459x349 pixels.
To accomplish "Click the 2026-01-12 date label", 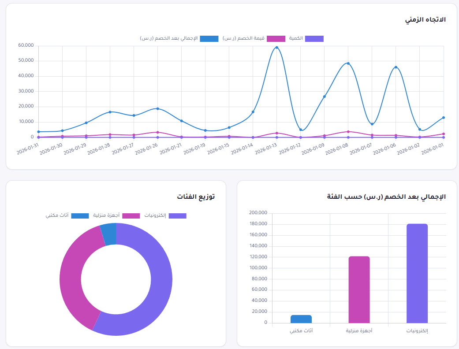I will (x=290, y=149).
